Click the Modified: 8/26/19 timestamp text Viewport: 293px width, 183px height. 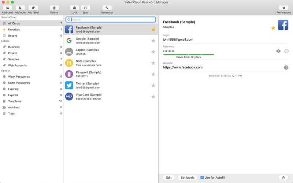[x=225, y=76]
